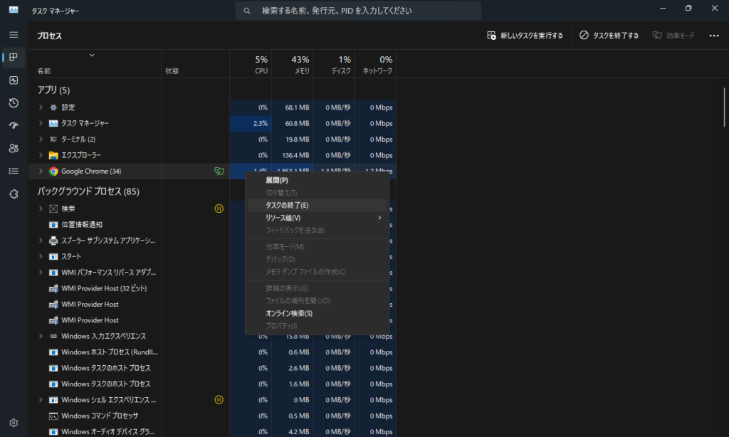The width and height of the screenshot is (729, 437).
Task: Expand the WMI パフォーマンス リバース アダプ... row
Action: tap(41, 273)
